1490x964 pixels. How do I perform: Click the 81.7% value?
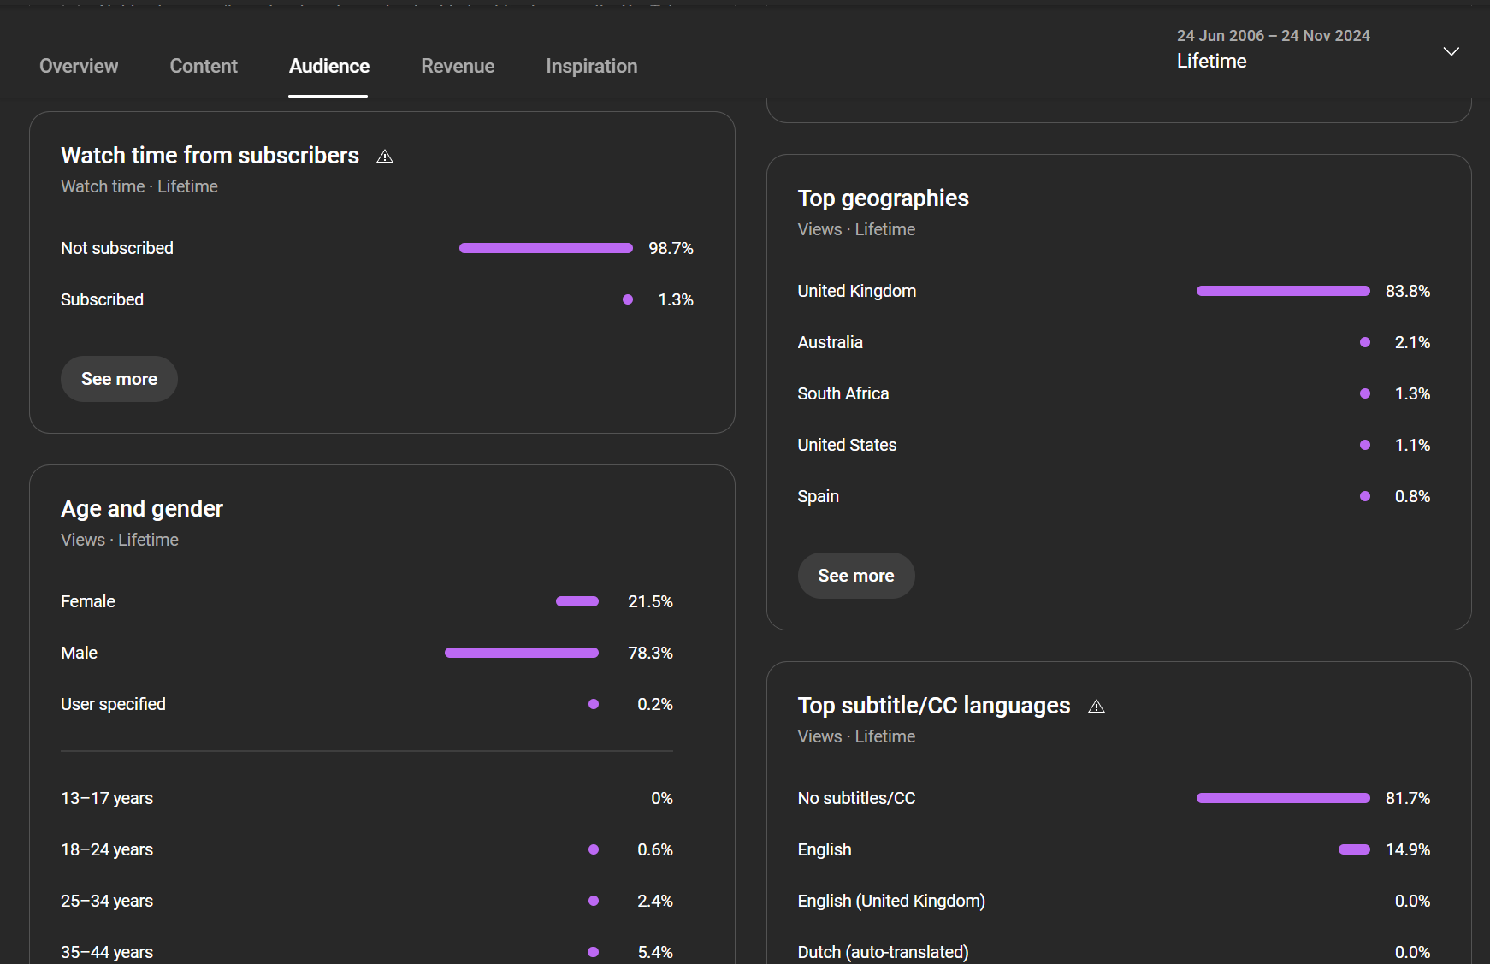click(x=1408, y=798)
